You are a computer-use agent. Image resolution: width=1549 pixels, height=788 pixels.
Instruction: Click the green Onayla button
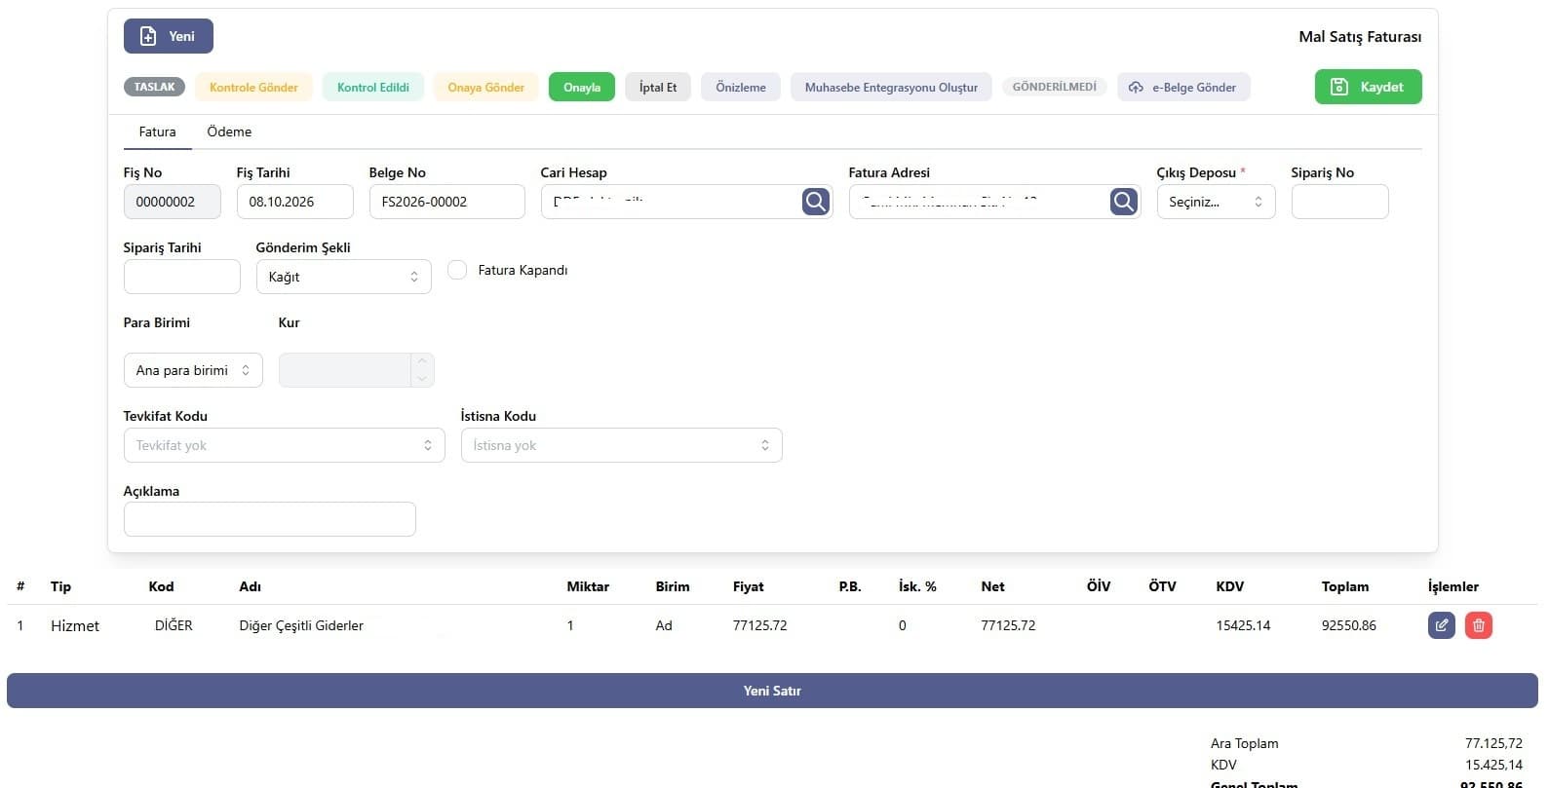coord(582,87)
